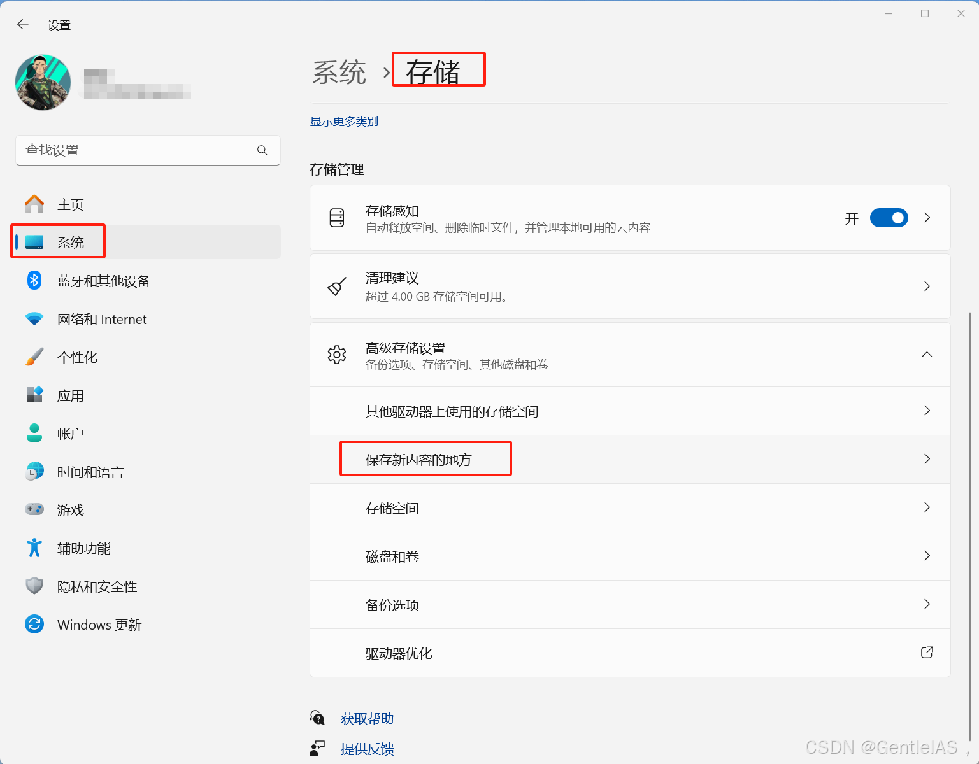Disable the 存储感知 toggle

889,218
